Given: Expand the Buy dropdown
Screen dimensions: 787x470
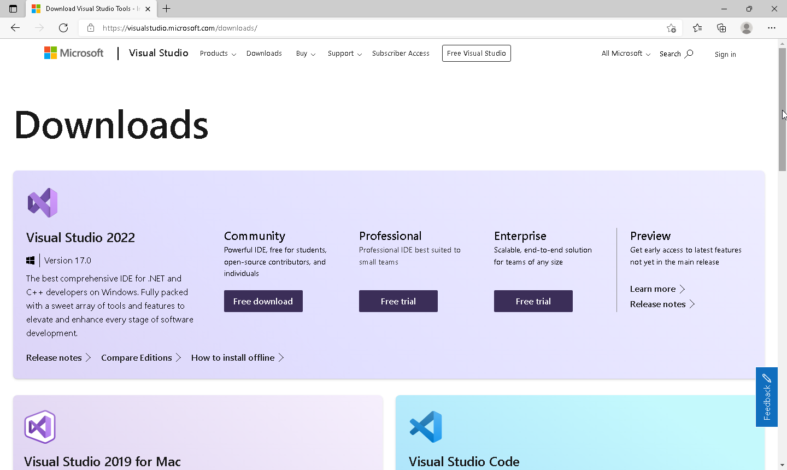Looking at the screenshot, I should point(305,54).
